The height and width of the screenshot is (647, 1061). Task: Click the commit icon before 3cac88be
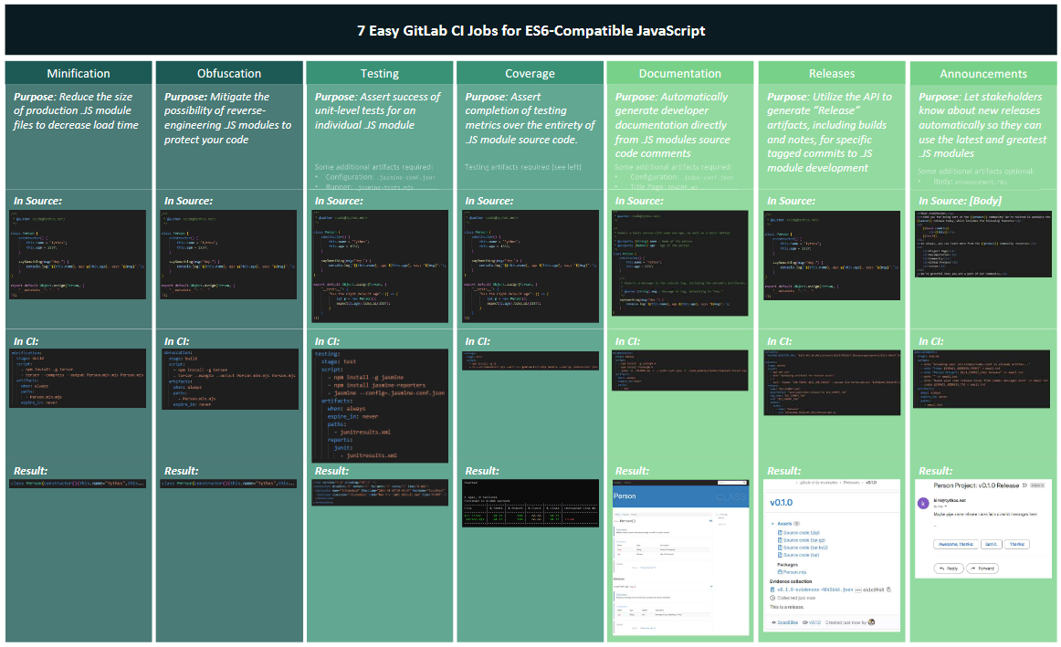coord(773,622)
